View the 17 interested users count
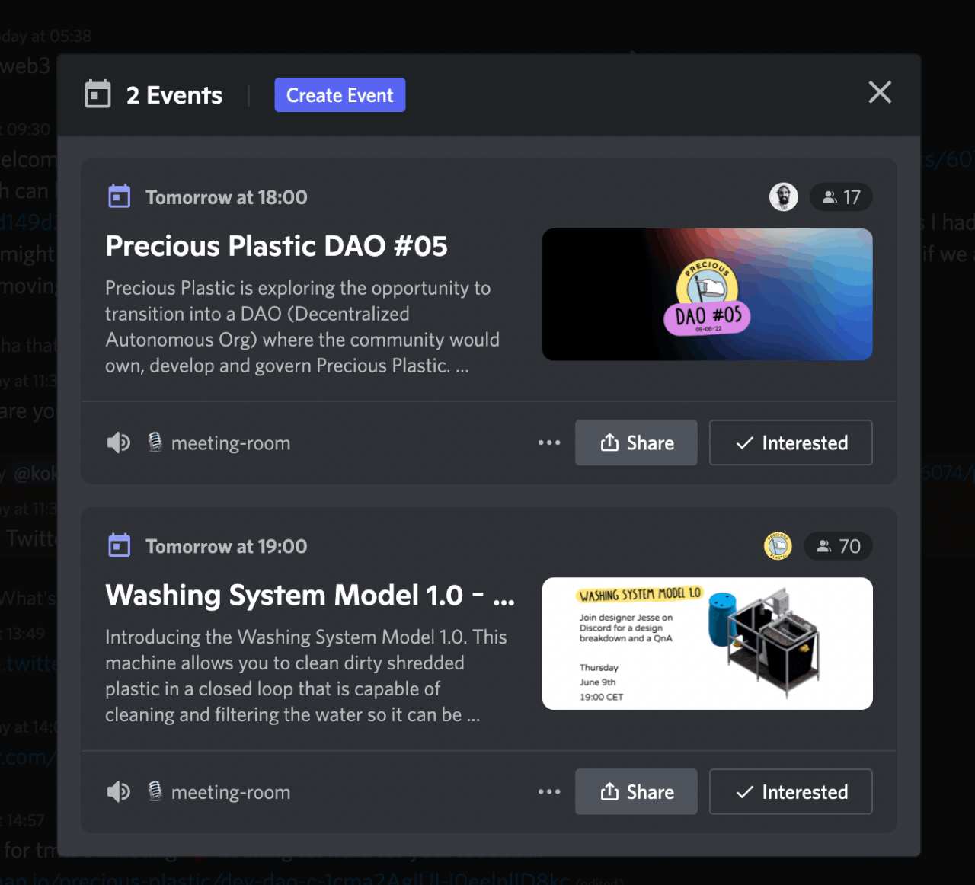The image size is (975, 885). pyautogui.click(x=841, y=197)
